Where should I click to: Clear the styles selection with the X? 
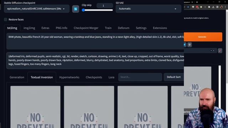(211, 50)
